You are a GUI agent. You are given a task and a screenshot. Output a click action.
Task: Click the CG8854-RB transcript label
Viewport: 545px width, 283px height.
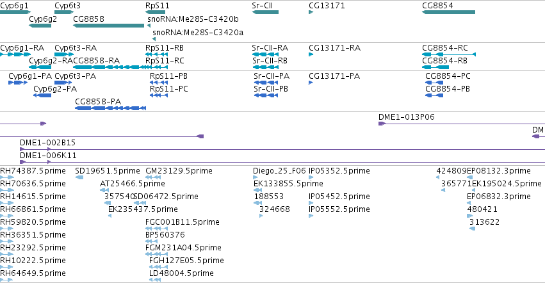[444, 60]
